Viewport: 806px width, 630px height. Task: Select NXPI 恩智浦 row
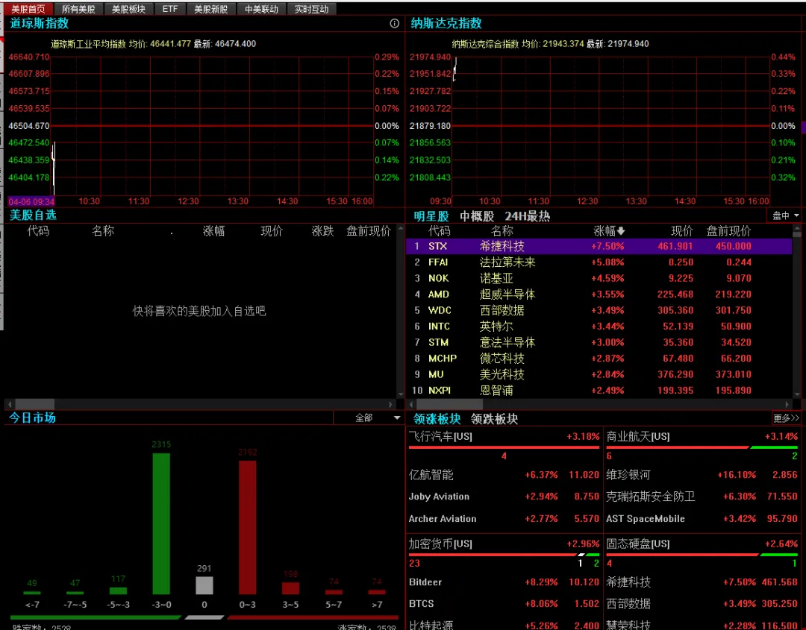[x=599, y=390]
